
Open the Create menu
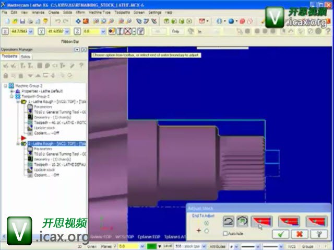[54, 13]
